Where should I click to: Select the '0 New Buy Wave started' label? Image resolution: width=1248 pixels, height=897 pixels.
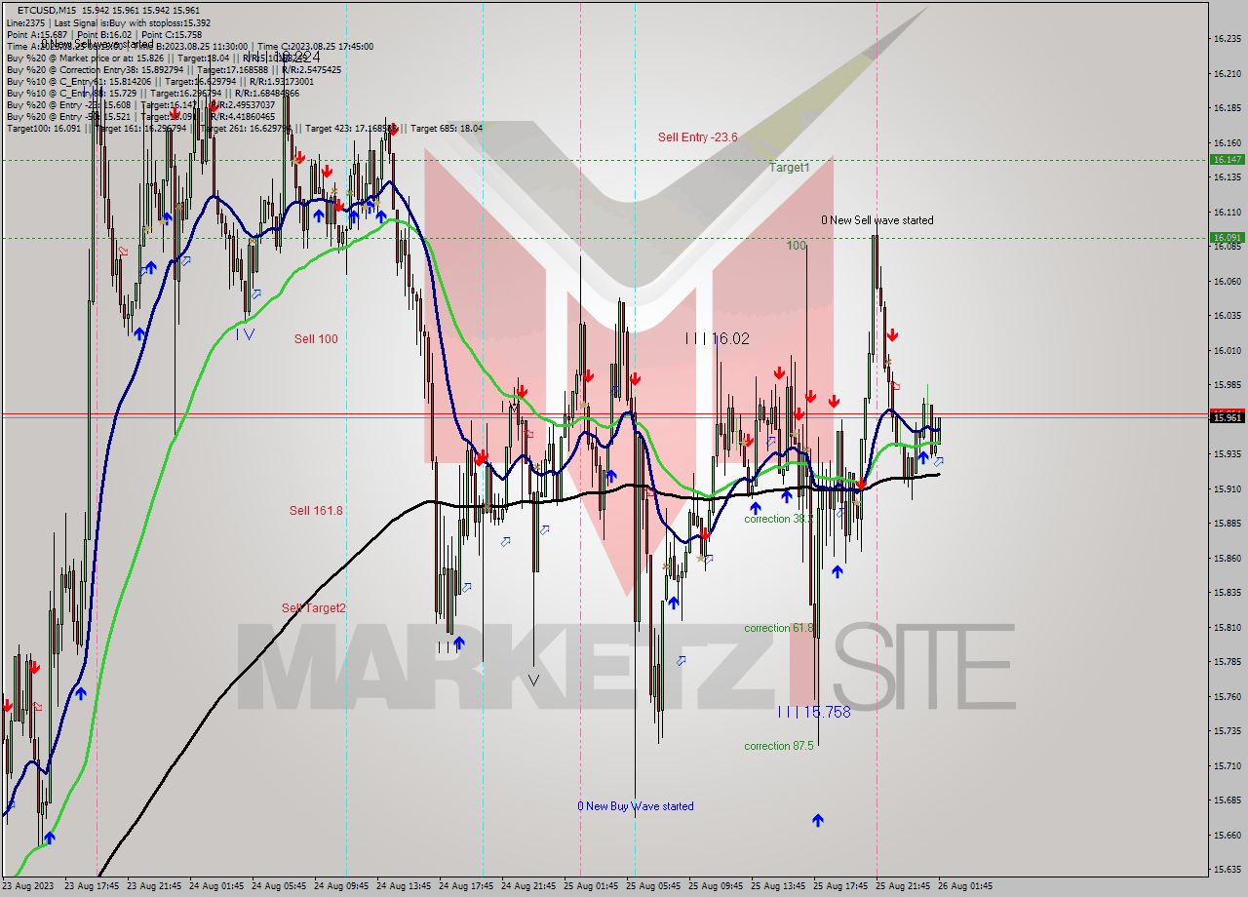pos(636,806)
